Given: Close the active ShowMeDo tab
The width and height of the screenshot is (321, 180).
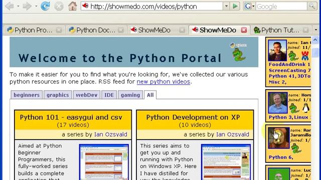Looking at the screenshot, I should pyautogui.click(x=244, y=30).
